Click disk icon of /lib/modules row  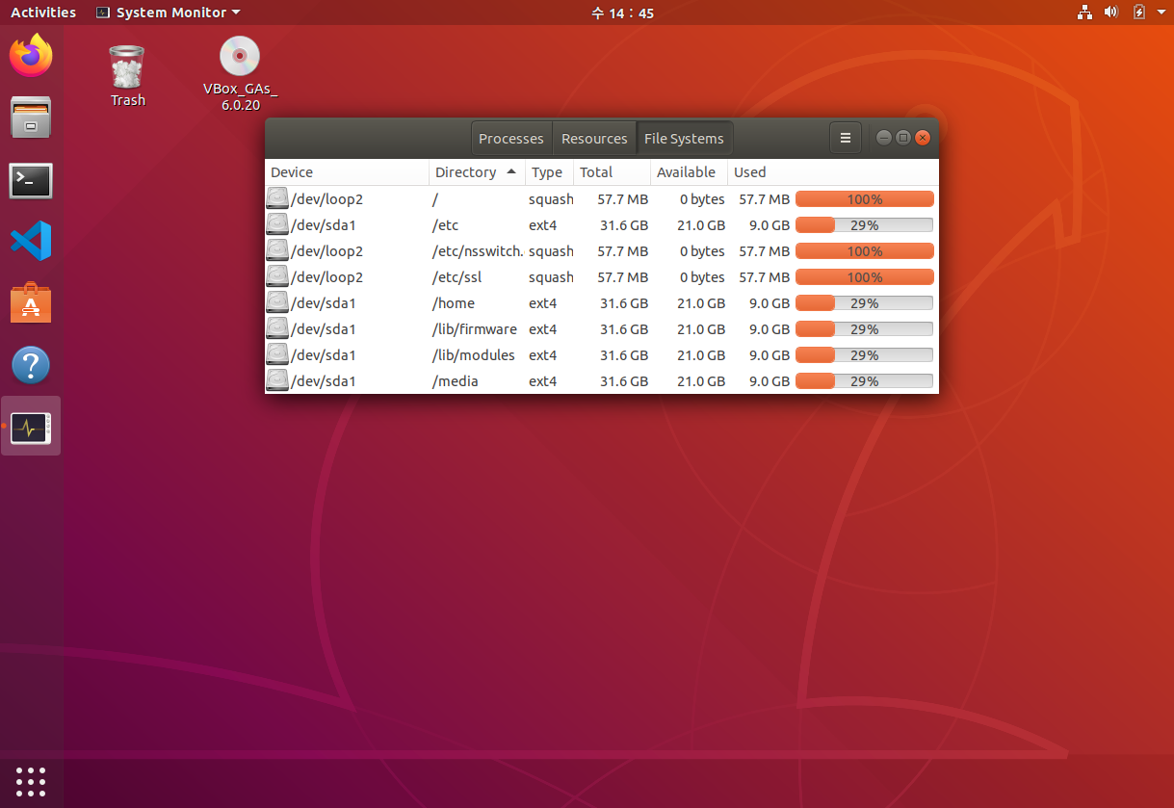click(x=277, y=355)
